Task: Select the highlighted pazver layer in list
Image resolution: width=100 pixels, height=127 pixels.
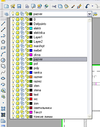Action: (60, 59)
